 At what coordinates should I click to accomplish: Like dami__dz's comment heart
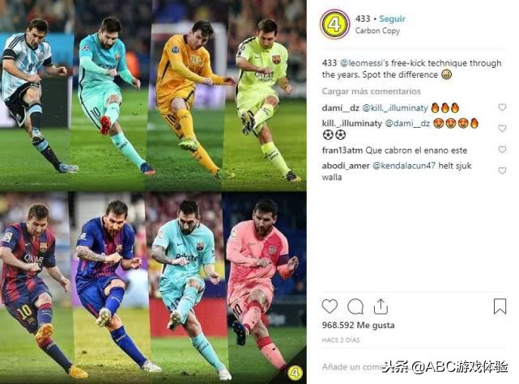tap(502, 107)
